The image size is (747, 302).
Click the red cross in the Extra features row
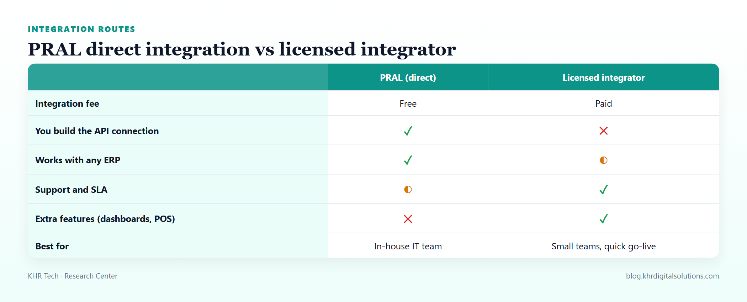click(x=408, y=219)
